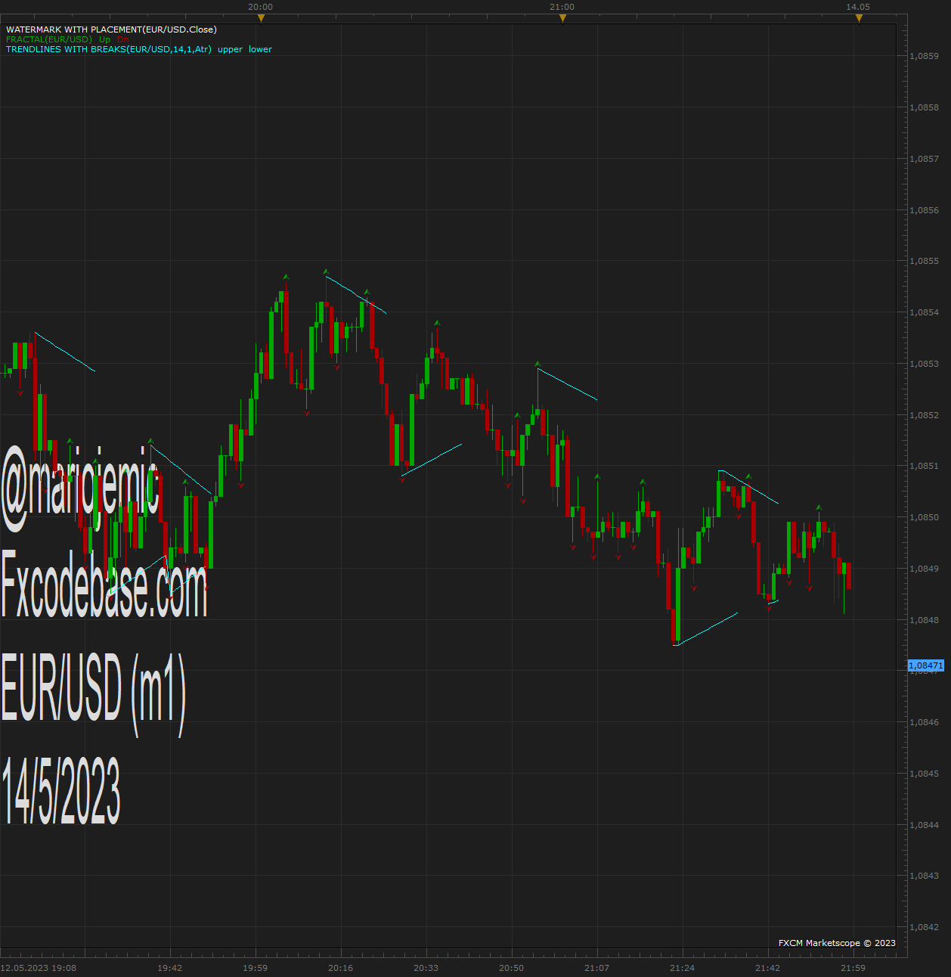Click the 20:50 time axis label
951x977 pixels.
(x=512, y=968)
